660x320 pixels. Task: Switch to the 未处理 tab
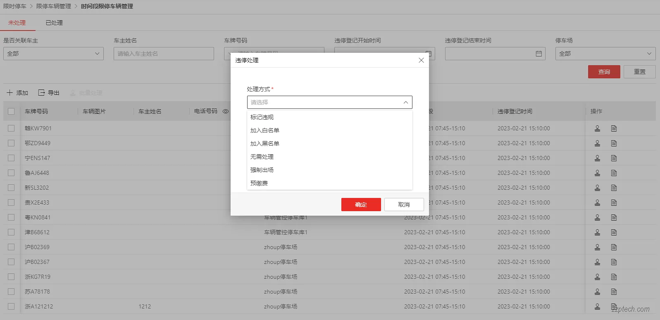click(17, 23)
